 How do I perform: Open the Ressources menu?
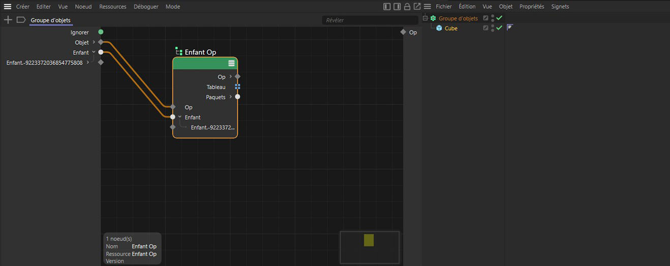(113, 7)
